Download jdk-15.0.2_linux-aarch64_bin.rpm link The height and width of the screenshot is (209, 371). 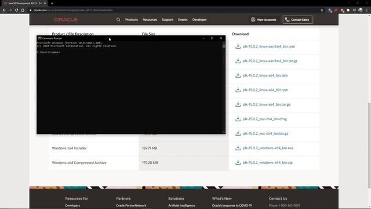(x=269, y=46)
